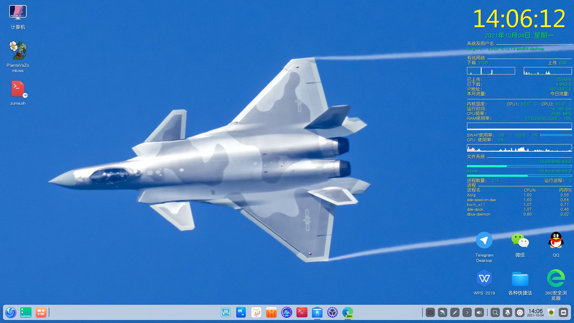Launch WPS 2019 from desktop
The height and width of the screenshot is (323, 574).
(x=484, y=278)
